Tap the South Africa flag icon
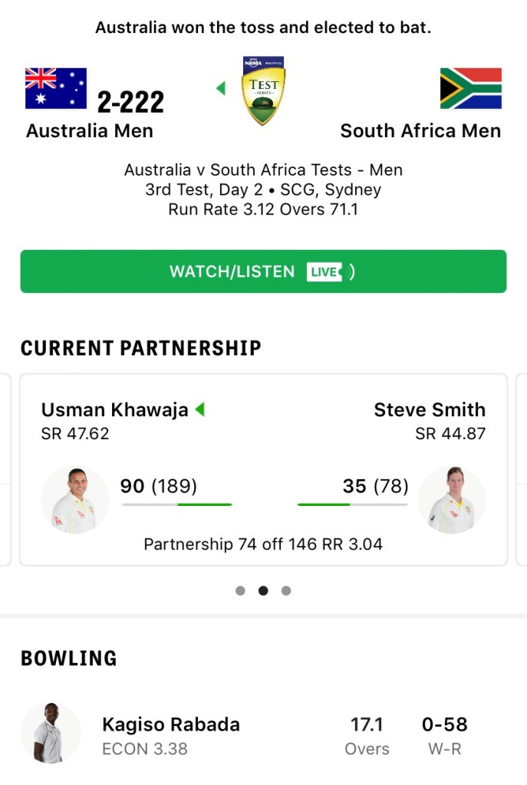This screenshot has height=785, width=527. [x=470, y=89]
